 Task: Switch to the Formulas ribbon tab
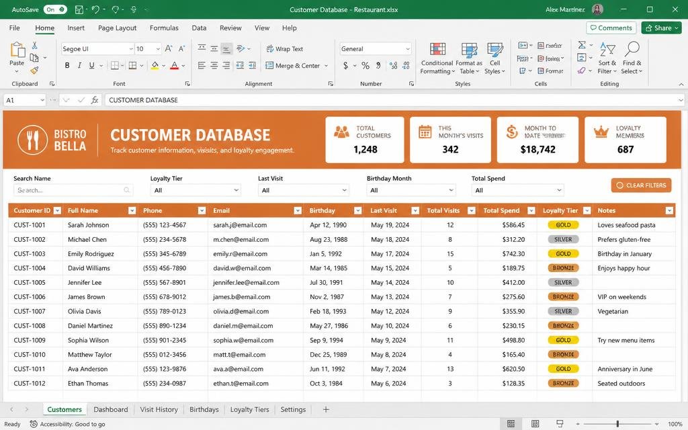(164, 28)
